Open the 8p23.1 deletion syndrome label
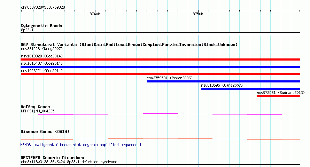 [x=69, y=162]
